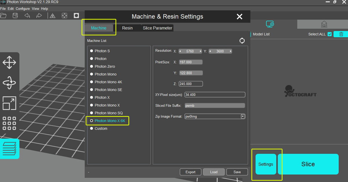This screenshot has height=182, width=348.
Task: Click the PrintSize Y input field
Action: (x=191, y=73)
